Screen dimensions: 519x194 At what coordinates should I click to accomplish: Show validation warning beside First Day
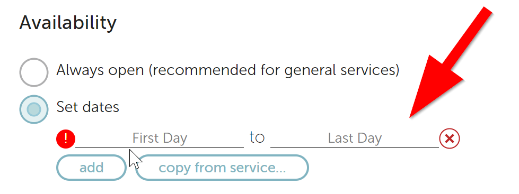tap(66, 138)
